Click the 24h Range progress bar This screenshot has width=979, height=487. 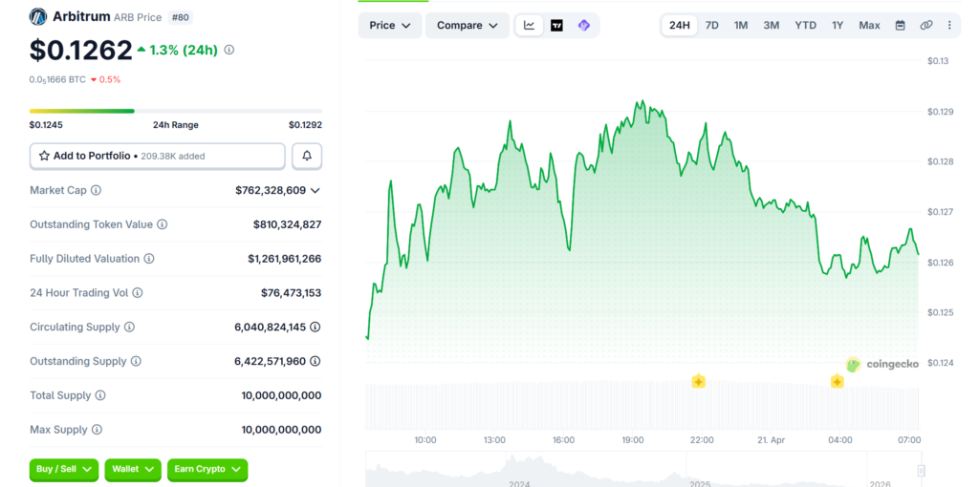click(x=176, y=111)
